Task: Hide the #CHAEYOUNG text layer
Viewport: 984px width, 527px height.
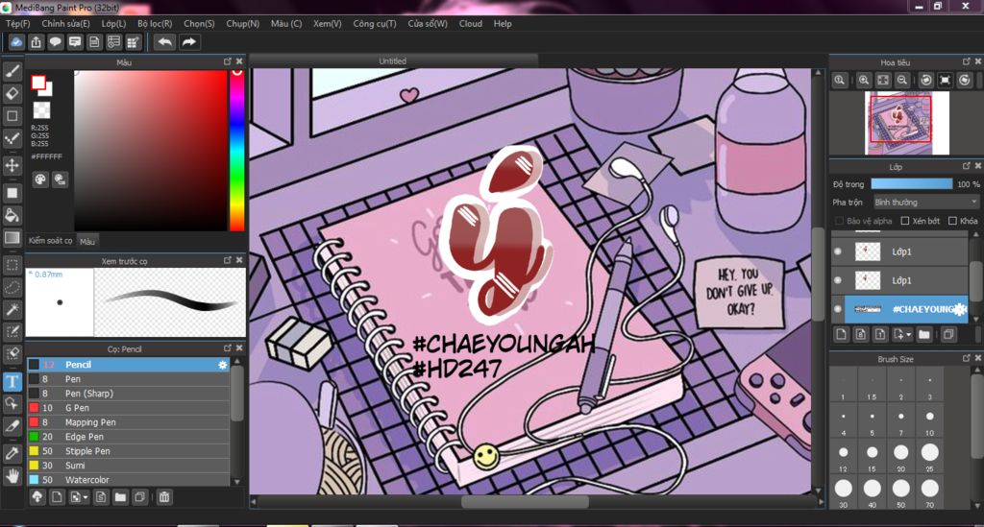Action: (838, 309)
